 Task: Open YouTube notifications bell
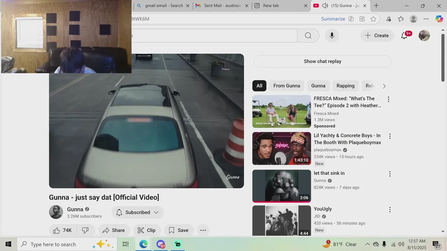pyautogui.click(x=404, y=36)
